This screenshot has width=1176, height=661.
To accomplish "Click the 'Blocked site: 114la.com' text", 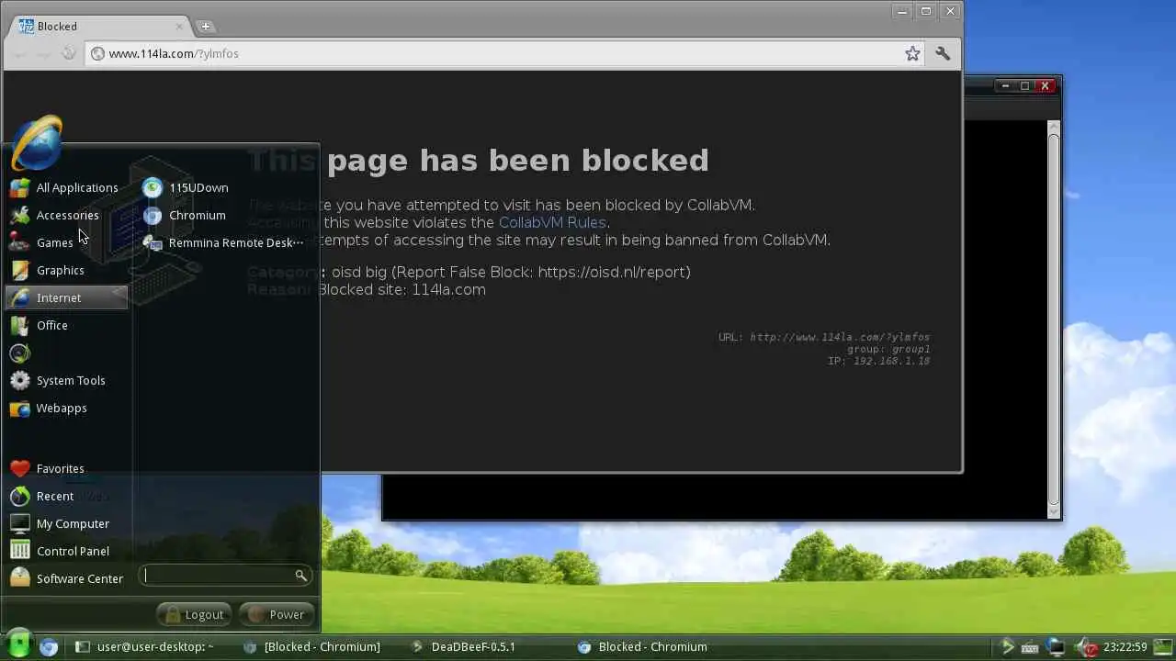I will click(401, 289).
